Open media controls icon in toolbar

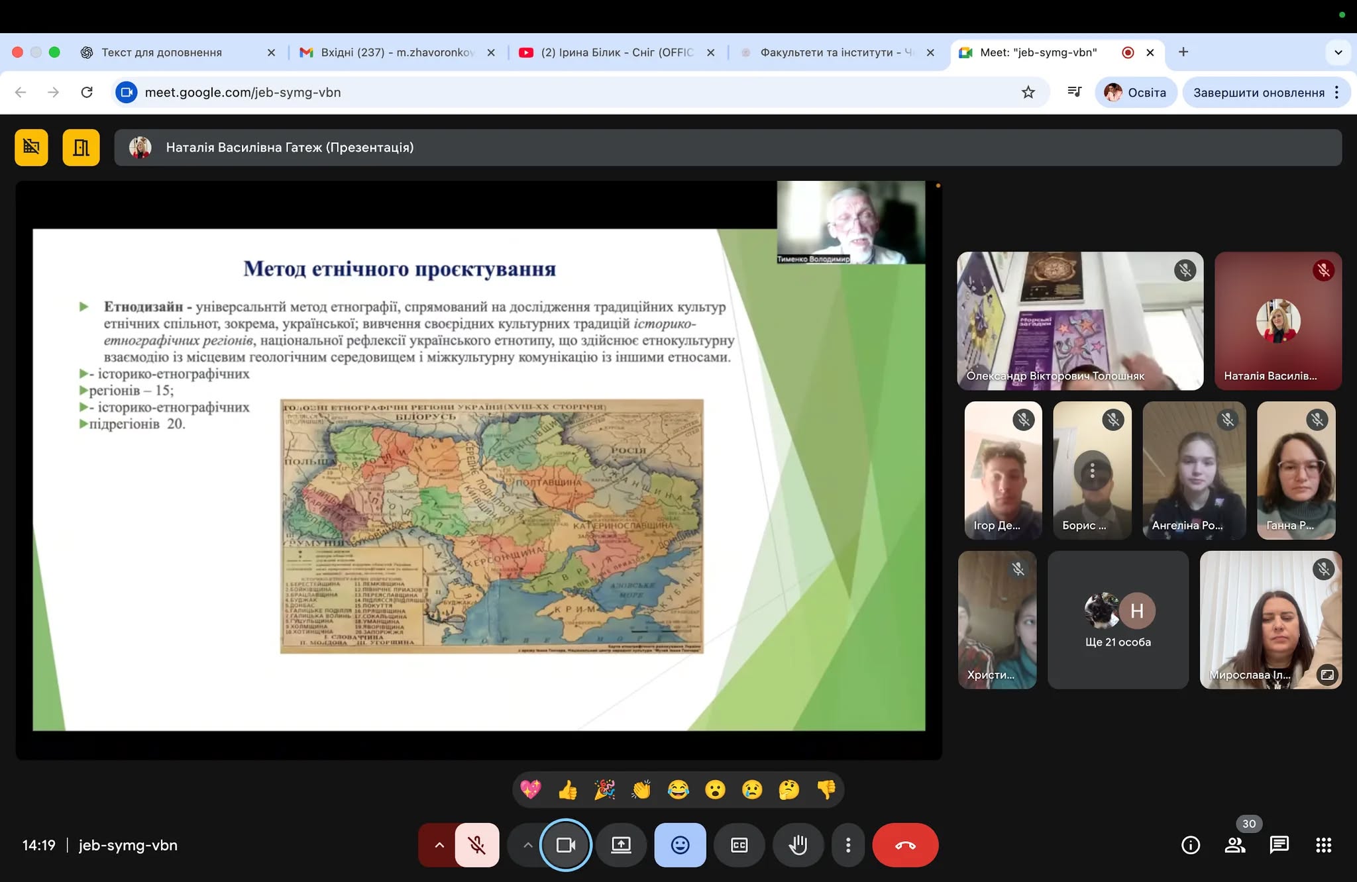point(1074,92)
